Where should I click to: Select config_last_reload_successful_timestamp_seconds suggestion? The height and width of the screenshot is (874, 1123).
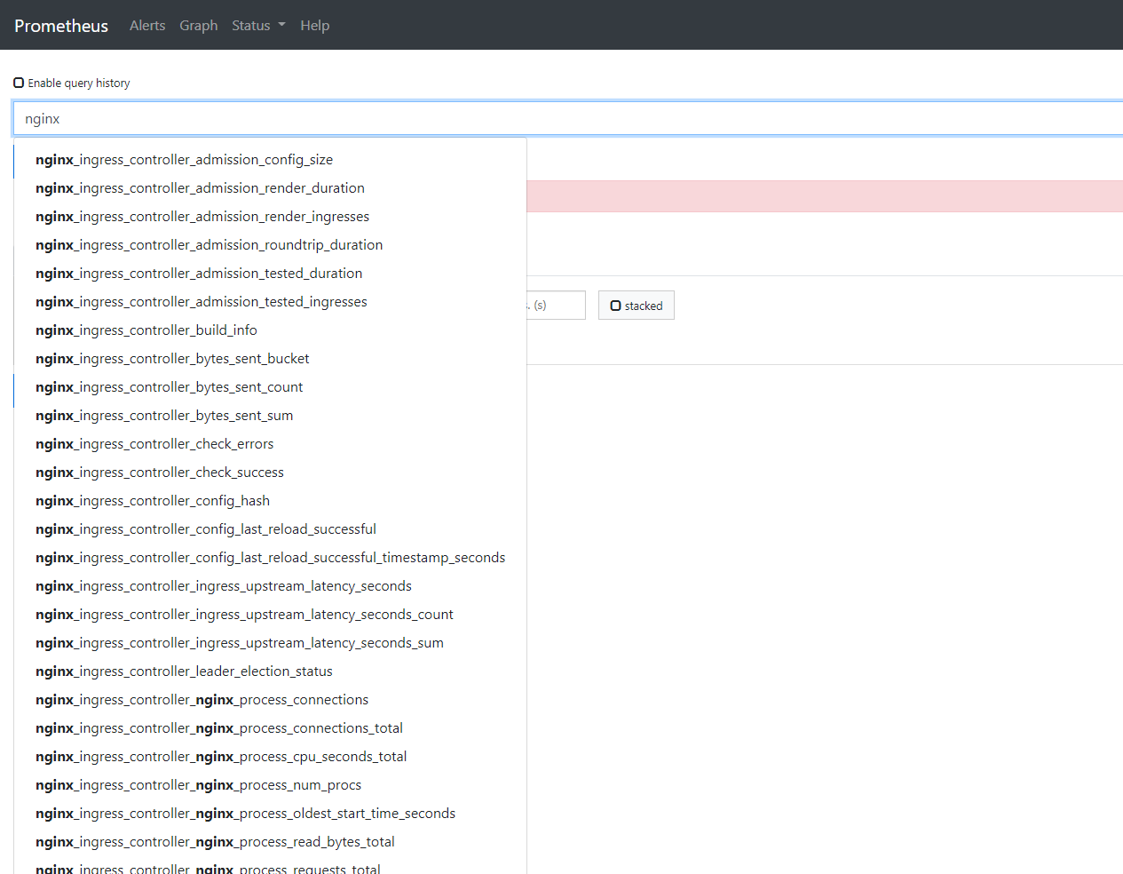(x=271, y=558)
